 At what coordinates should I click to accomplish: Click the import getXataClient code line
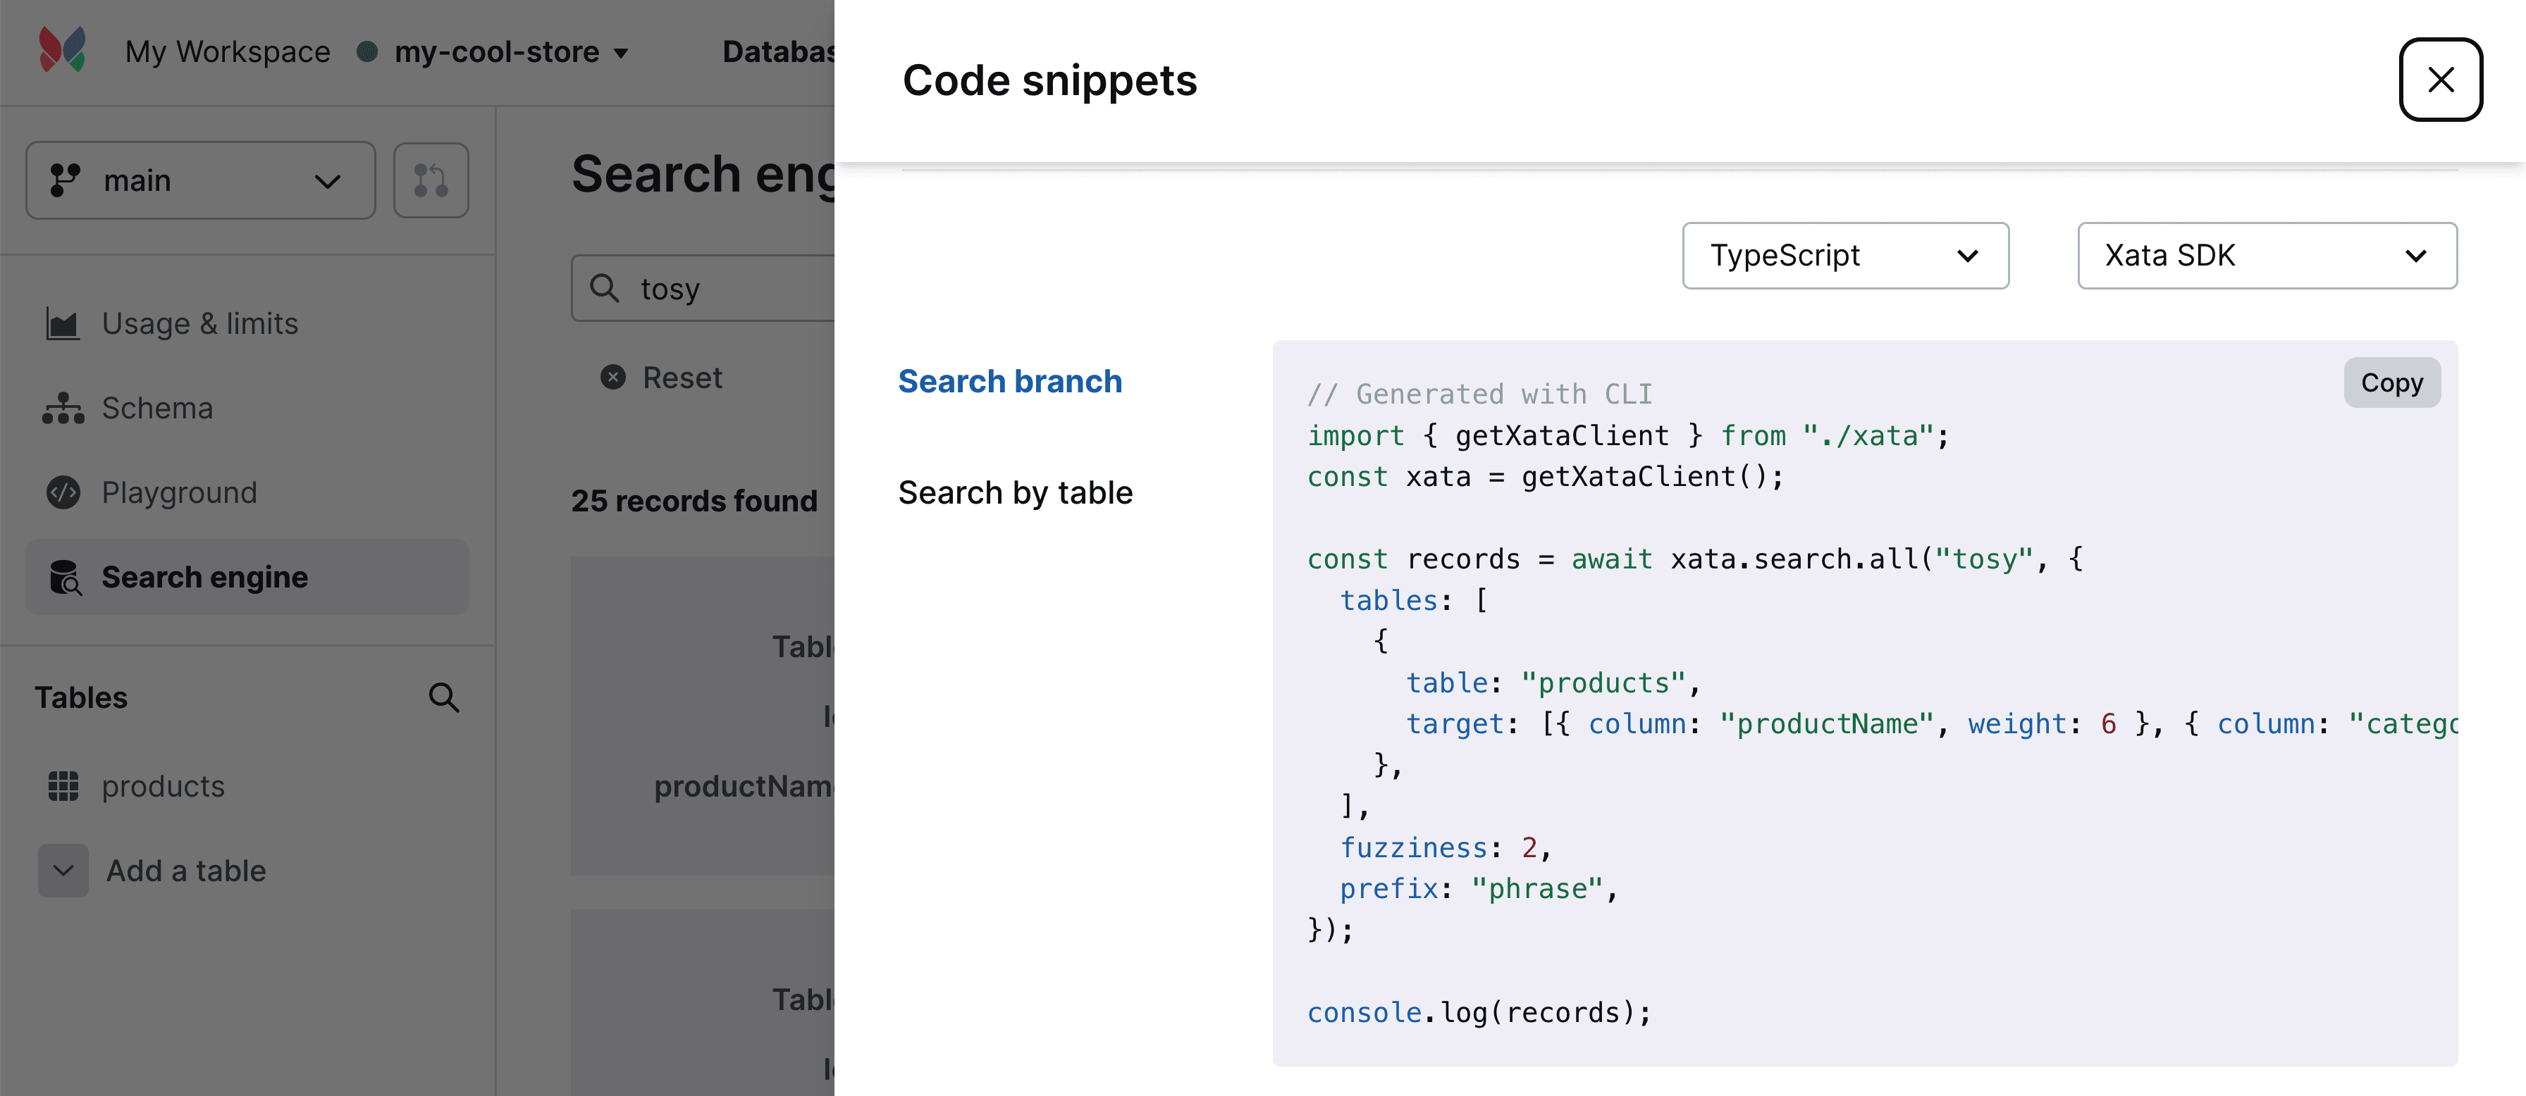(x=1629, y=435)
